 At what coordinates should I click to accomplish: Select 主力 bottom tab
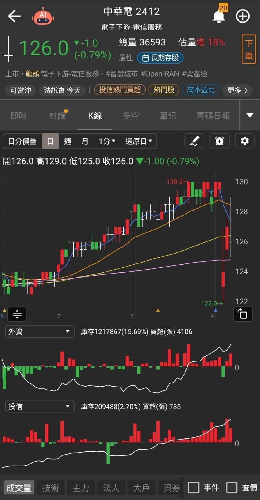point(81,488)
